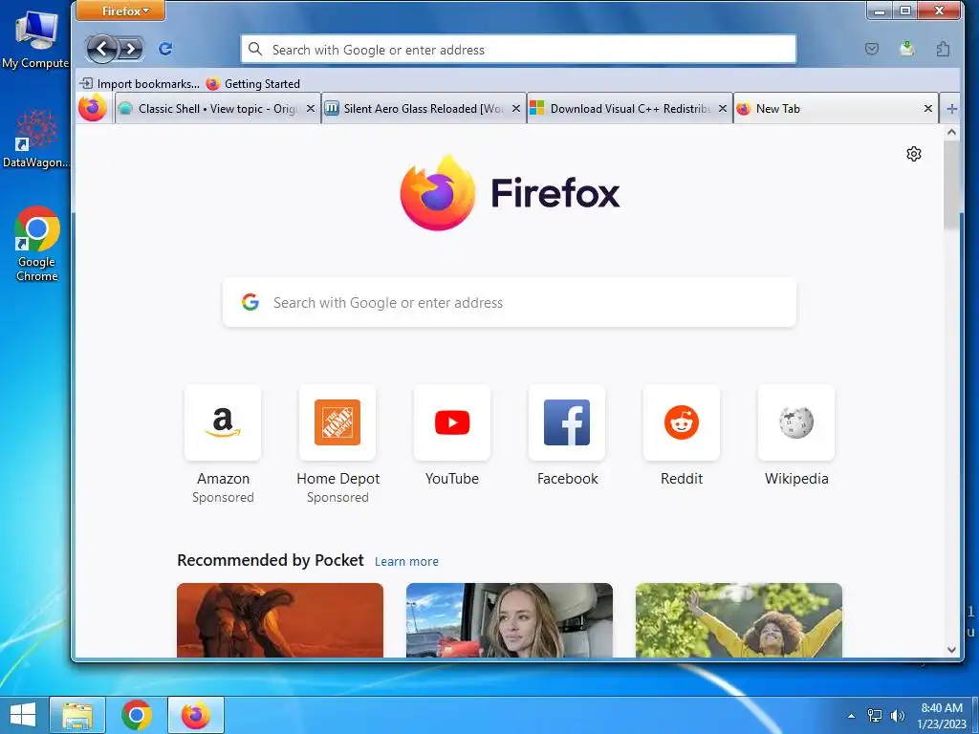979x734 pixels.
Task: Click the scrollbar down arrow
Action: [x=951, y=650]
